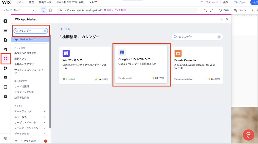258x144 pixels.
Task: Open トラフィック分析 in sidebar
Action: tap(24, 92)
